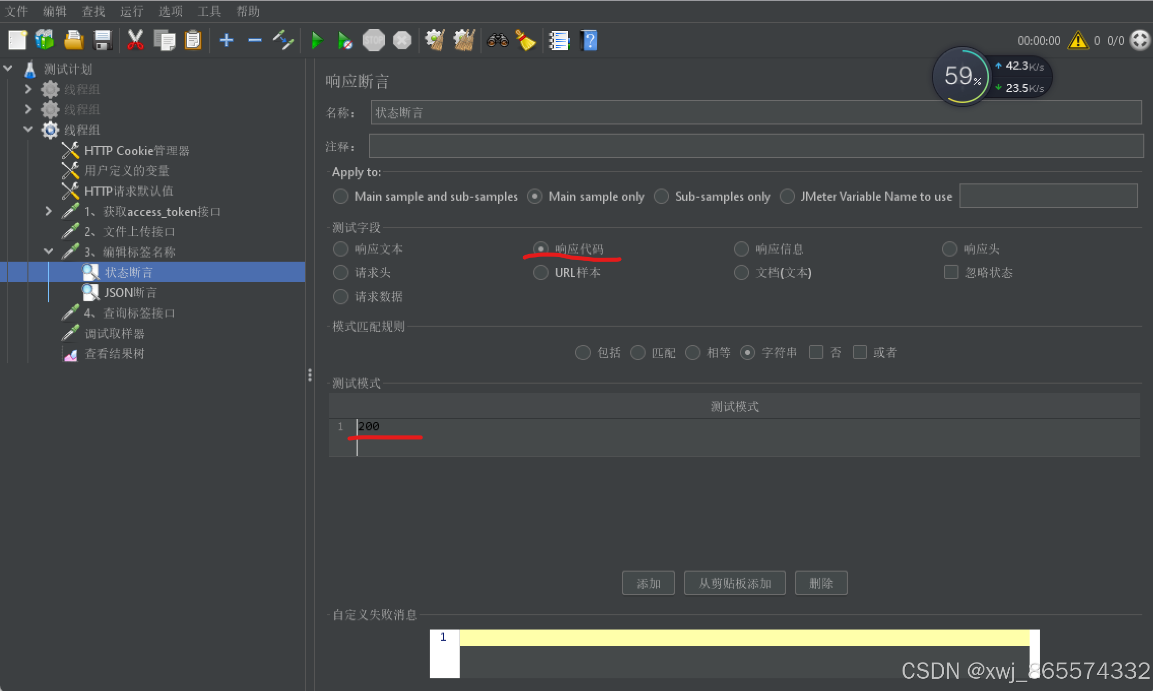Image resolution: width=1153 pixels, height=691 pixels.
Task: Click the Save disk icon in toolbar
Action: click(x=103, y=41)
